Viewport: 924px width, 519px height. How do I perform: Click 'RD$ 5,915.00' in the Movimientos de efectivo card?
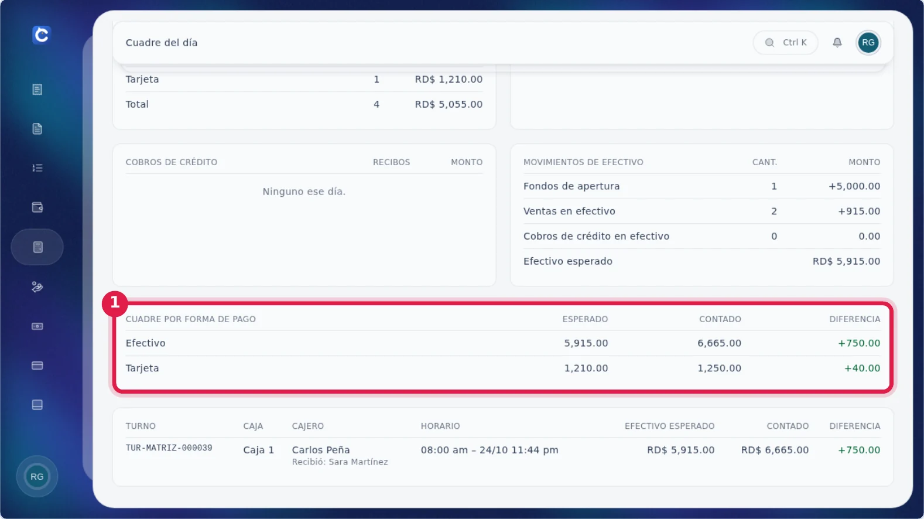pos(846,261)
